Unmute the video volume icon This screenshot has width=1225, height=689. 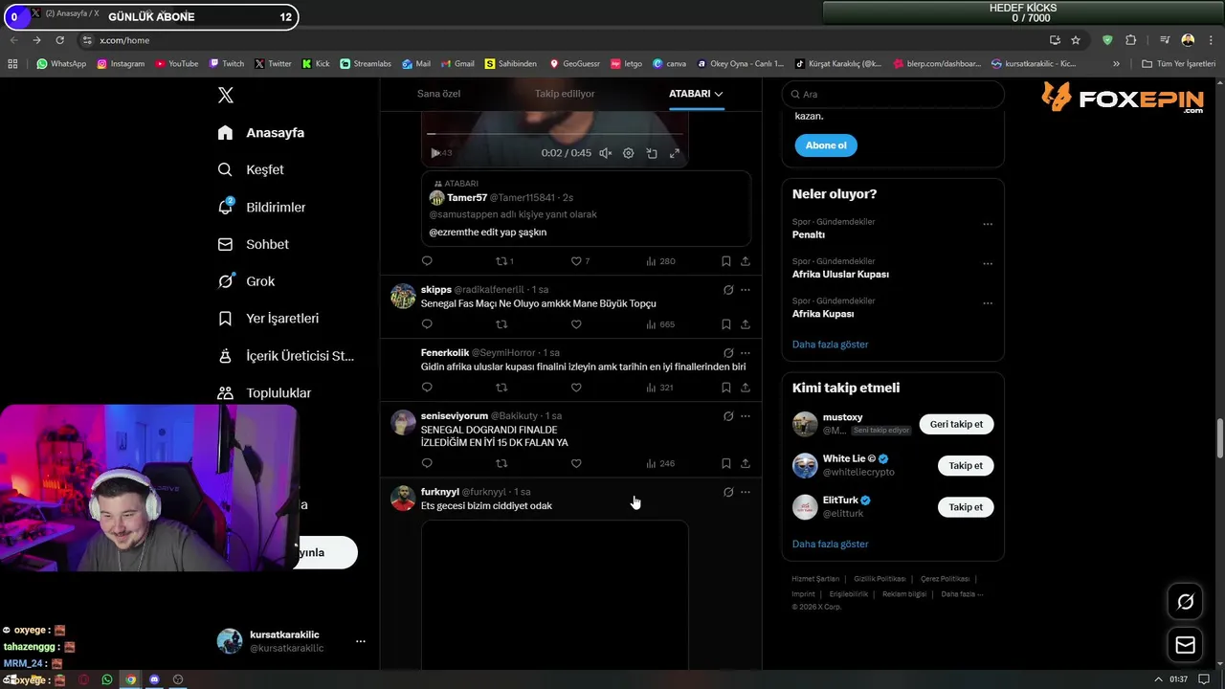(605, 153)
